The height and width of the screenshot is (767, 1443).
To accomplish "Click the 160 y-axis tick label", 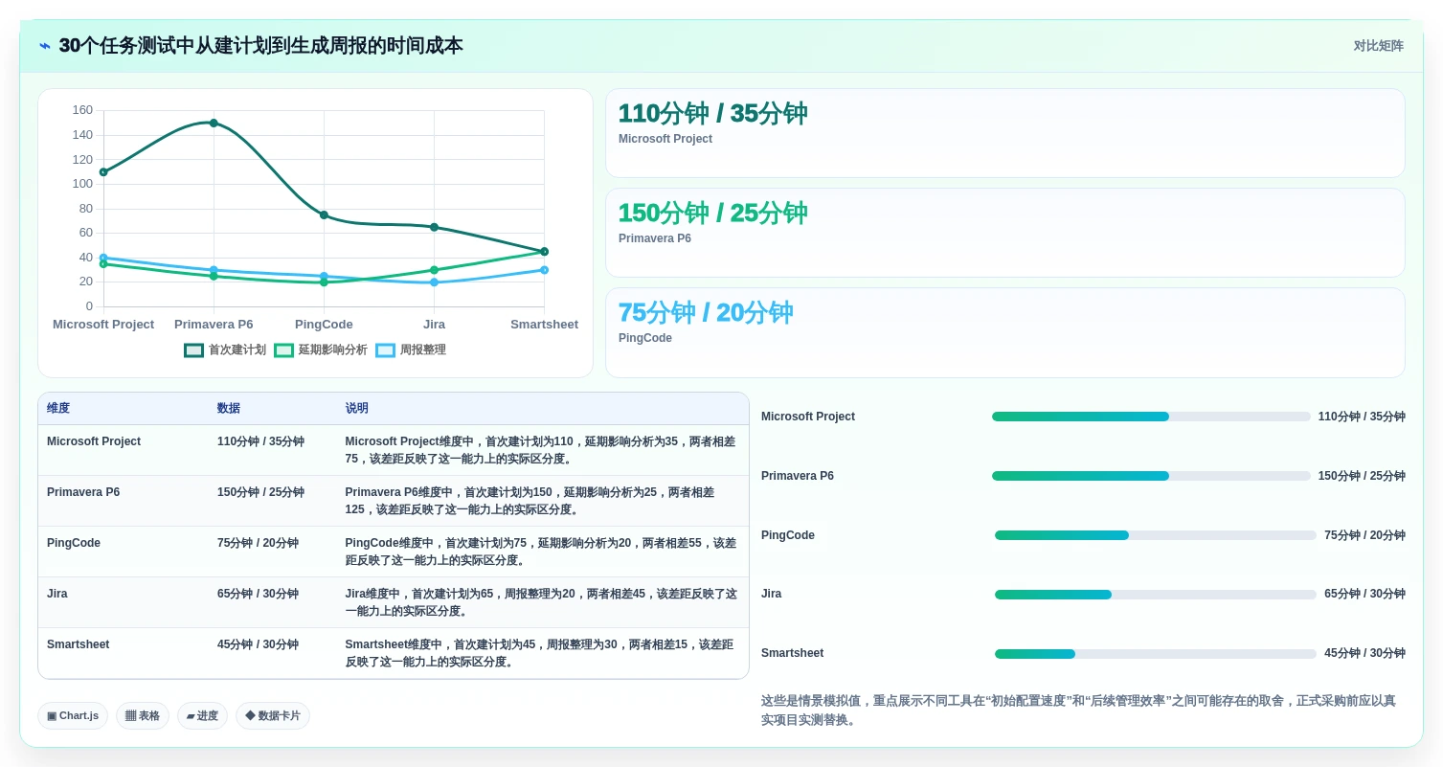I will point(82,110).
